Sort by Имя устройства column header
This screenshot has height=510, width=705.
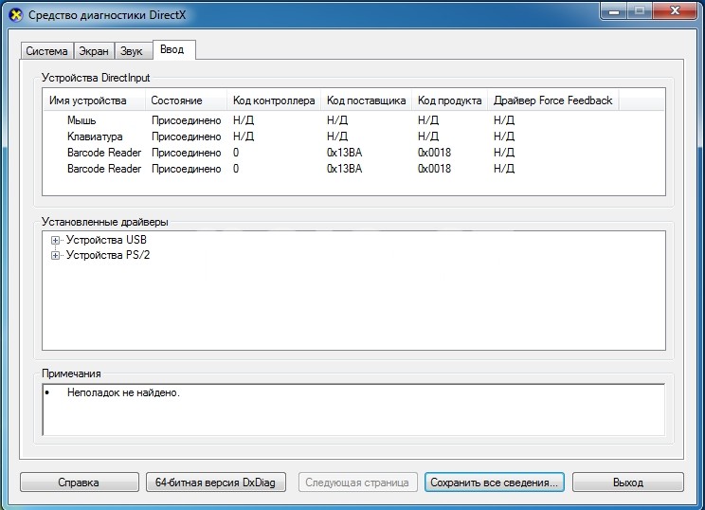tap(93, 100)
